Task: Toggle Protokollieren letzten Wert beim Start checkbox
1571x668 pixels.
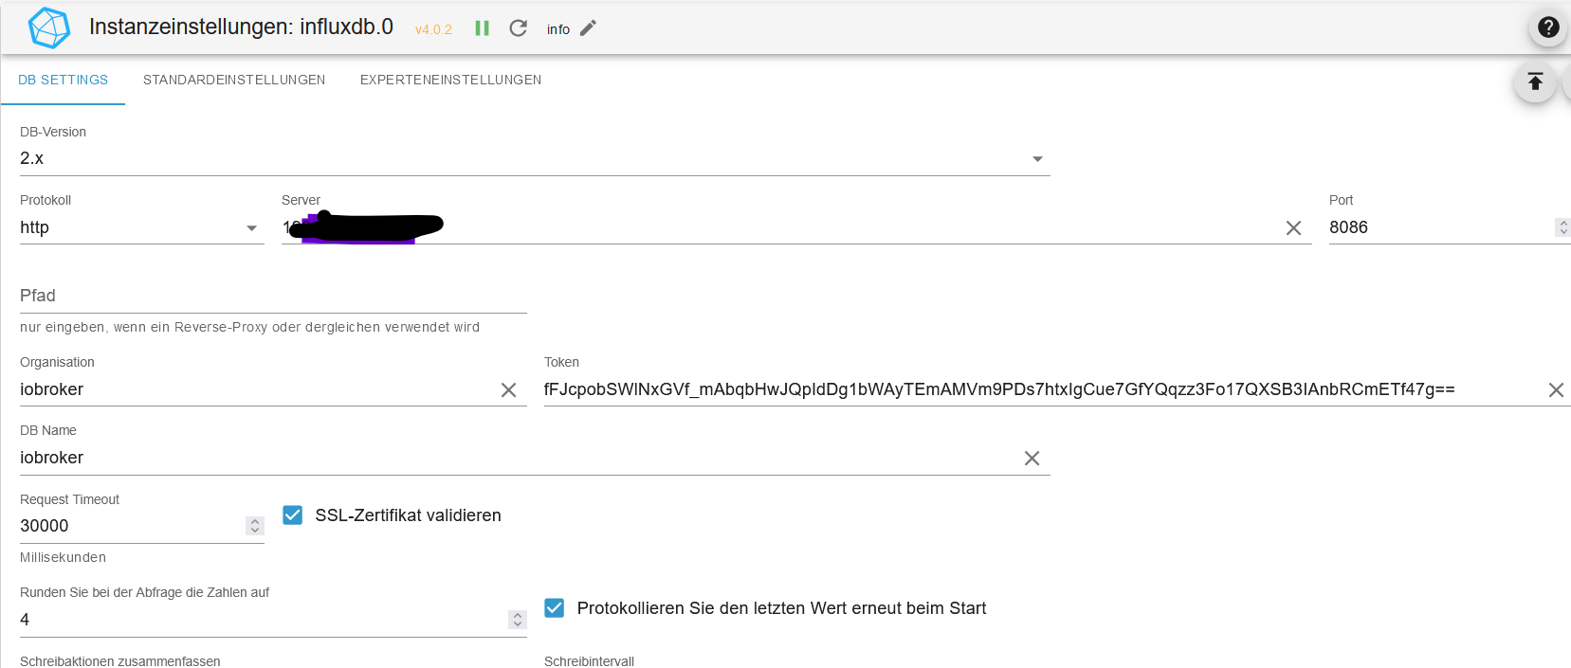Action: pos(555,607)
